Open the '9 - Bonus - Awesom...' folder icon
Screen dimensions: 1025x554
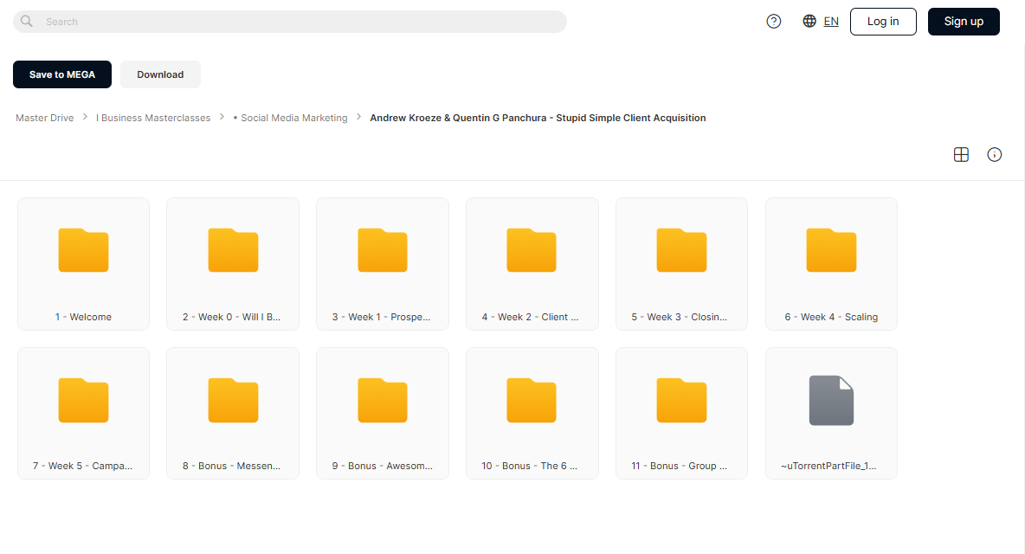click(383, 401)
